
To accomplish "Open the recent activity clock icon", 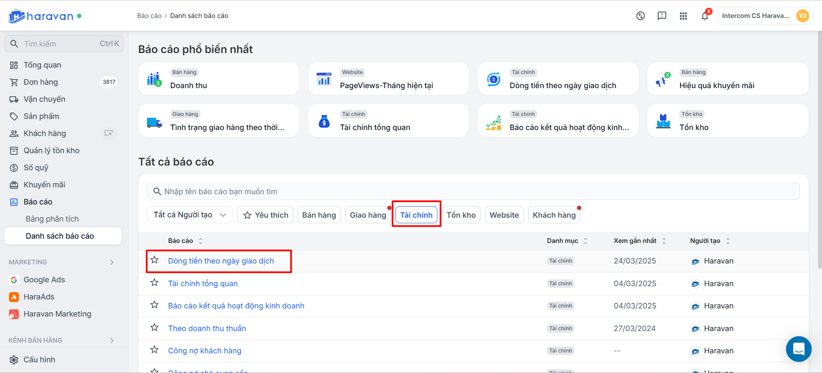I will [x=640, y=16].
